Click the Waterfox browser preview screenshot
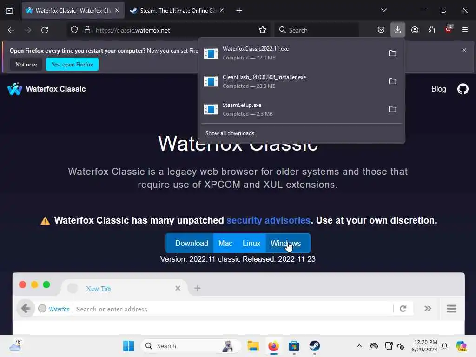Screen dimensions: 476x357 click(238, 304)
